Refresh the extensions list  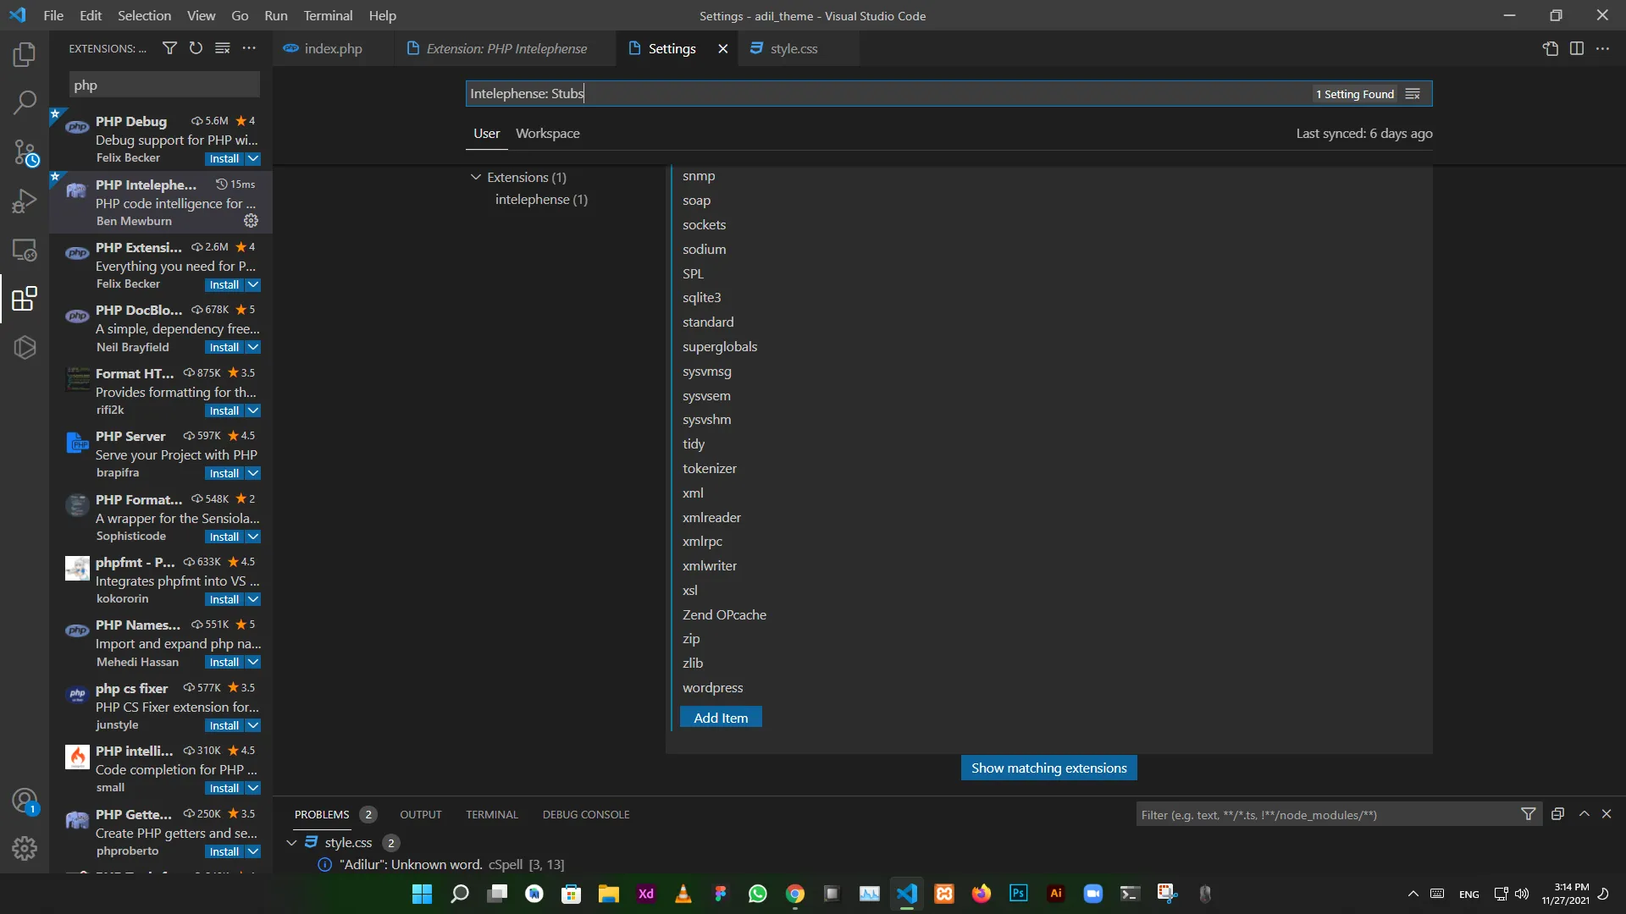click(196, 48)
